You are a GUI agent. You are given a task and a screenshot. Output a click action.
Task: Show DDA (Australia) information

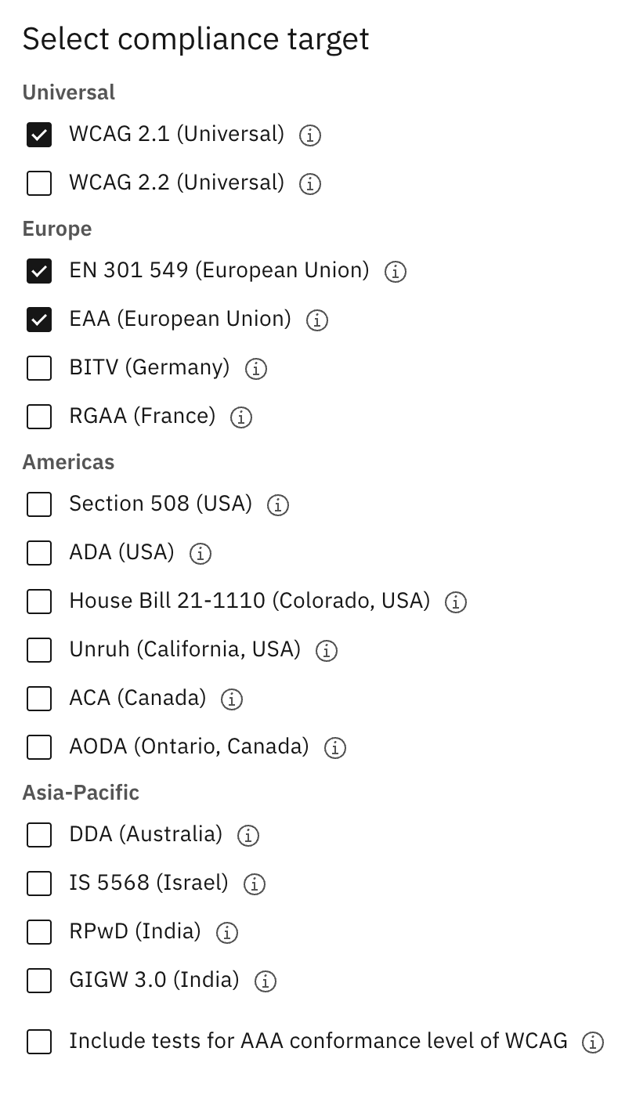coord(247,835)
